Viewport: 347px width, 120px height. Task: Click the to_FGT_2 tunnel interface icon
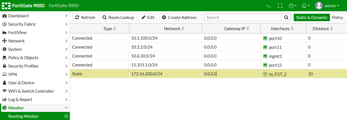click(x=265, y=74)
